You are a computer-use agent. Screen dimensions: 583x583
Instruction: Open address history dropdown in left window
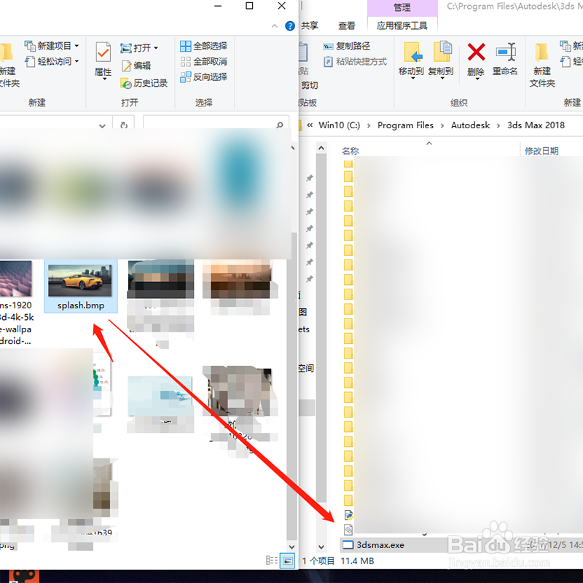[102, 125]
